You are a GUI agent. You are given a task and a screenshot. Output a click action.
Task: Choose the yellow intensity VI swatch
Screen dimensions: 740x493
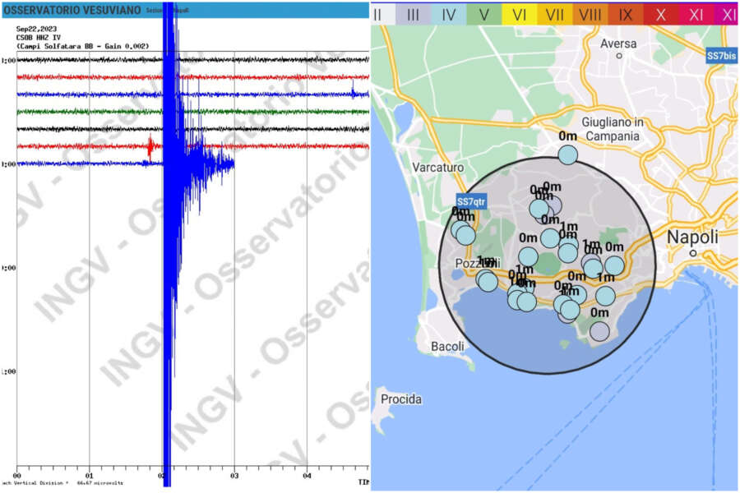tap(519, 14)
